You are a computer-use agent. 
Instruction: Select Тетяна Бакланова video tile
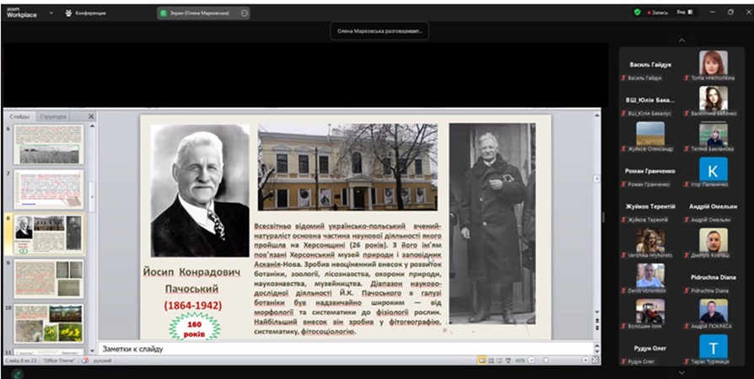tap(714, 136)
